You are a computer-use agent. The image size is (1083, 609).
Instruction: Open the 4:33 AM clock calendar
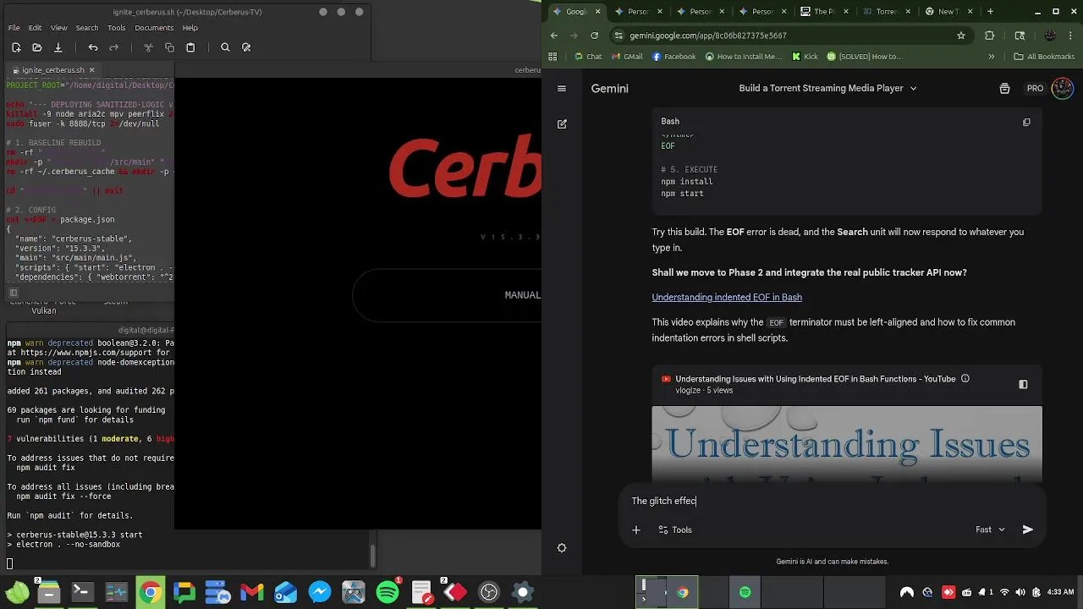click(1060, 592)
